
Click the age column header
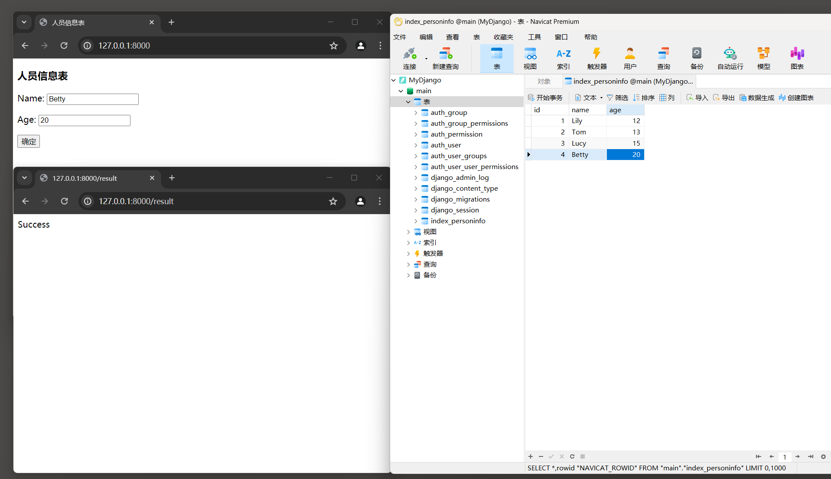pyautogui.click(x=625, y=110)
